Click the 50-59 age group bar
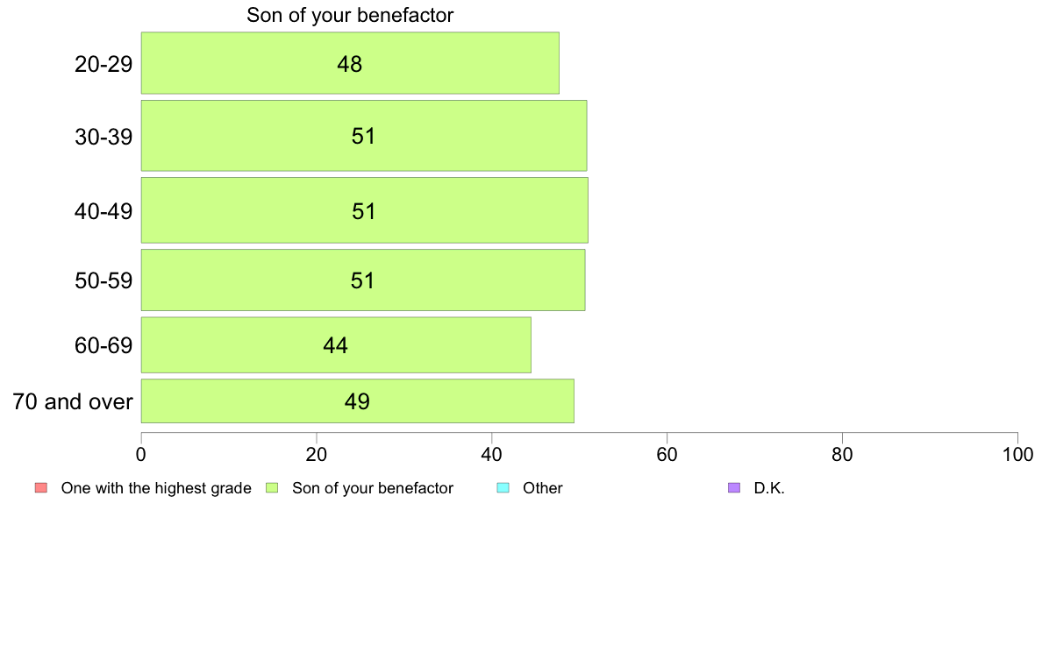Image resolution: width=1042 pixels, height=645 pixels. click(363, 280)
